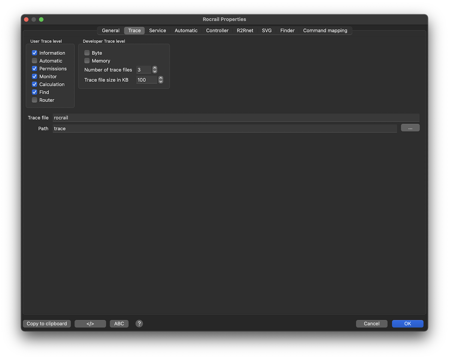
Task: Open path browser with ellipsis button
Action: click(x=410, y=128)
